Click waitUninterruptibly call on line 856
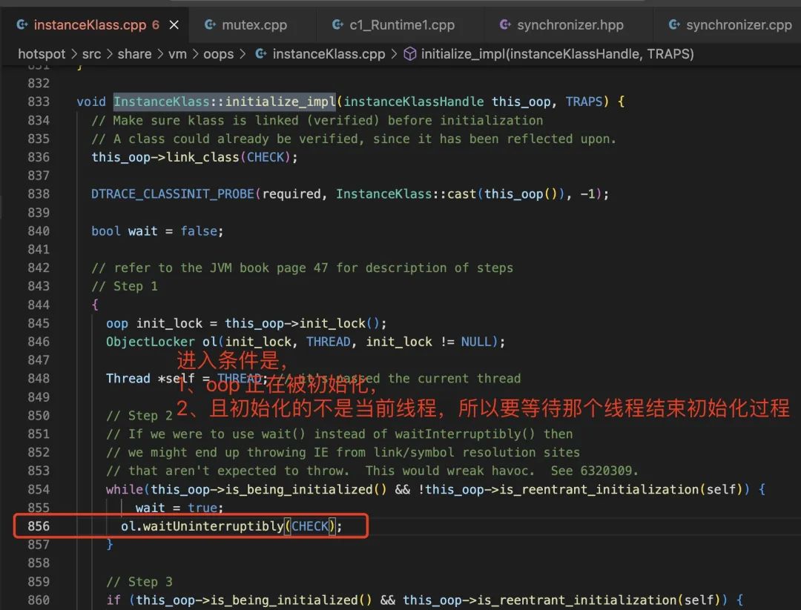The image size is (801, 610). (x=213, y=526)
